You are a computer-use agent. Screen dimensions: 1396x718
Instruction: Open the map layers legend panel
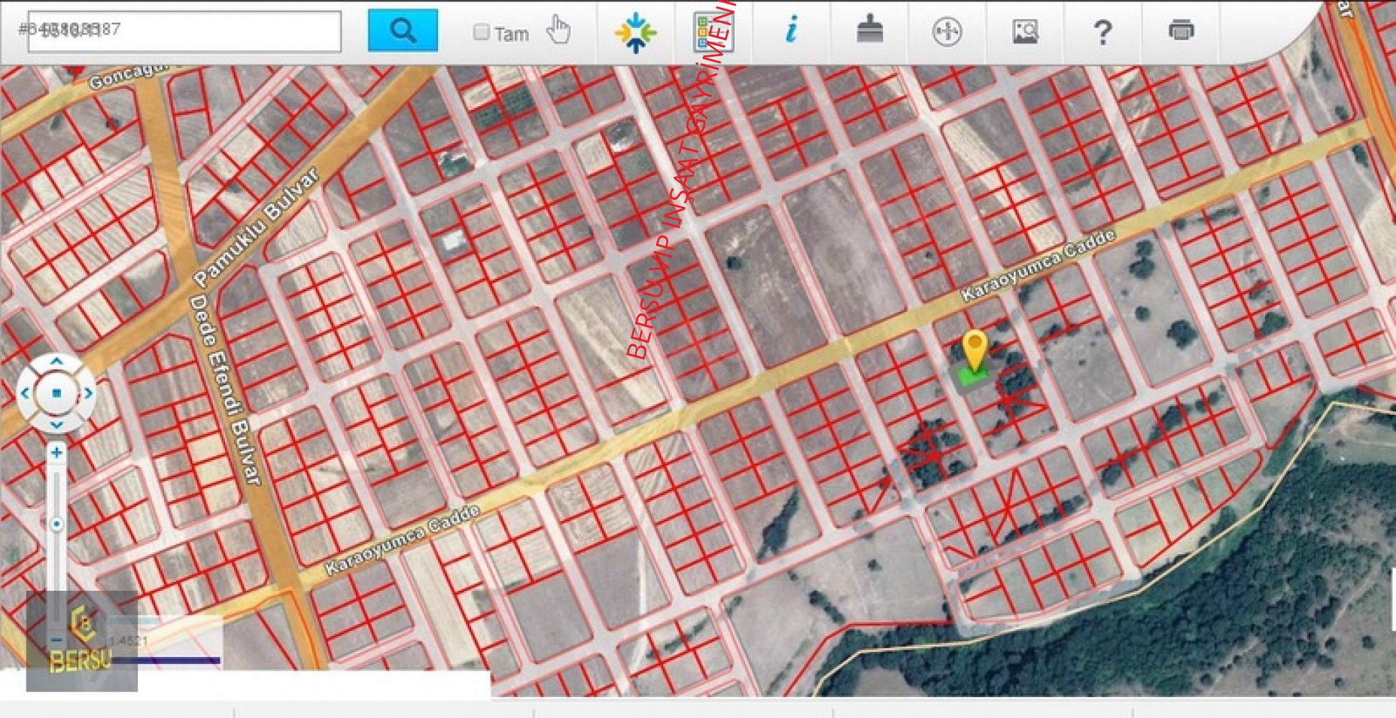(713, 32)
